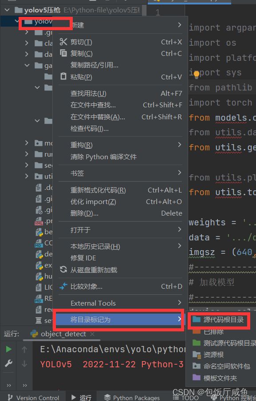Open 将目录标记为 submenu
Image resolution: width=256 pixels, height=401 pixels.
120,319
